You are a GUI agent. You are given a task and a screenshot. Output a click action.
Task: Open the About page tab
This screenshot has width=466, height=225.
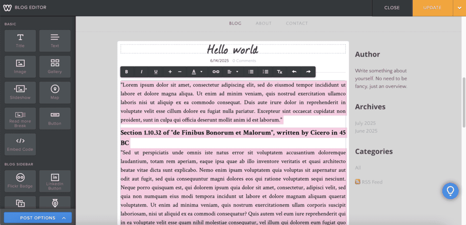[x=263, y=23]
